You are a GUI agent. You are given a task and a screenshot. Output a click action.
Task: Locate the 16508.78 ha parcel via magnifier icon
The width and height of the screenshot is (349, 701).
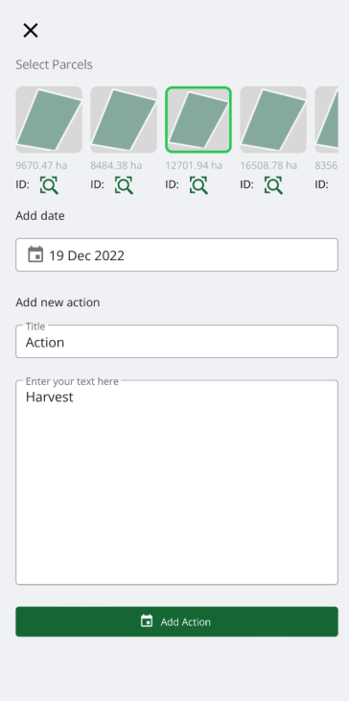click(x=273, y=184)
